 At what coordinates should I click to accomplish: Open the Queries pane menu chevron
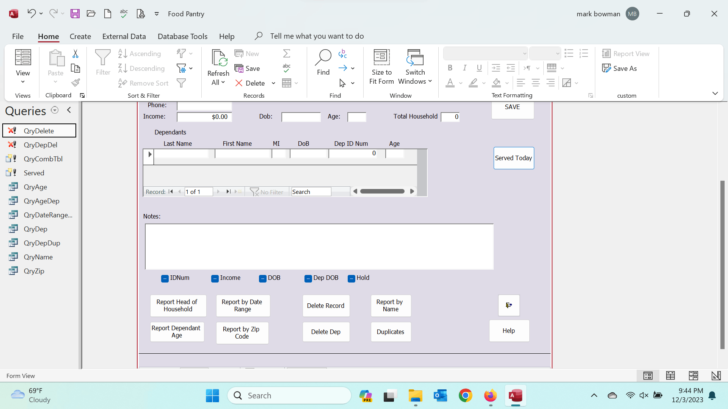click(55, 110)
